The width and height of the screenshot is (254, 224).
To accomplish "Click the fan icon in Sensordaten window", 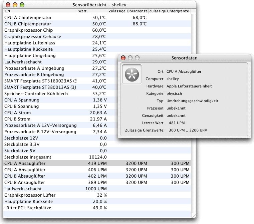I will pyautogui.click(x=132, y=74).
